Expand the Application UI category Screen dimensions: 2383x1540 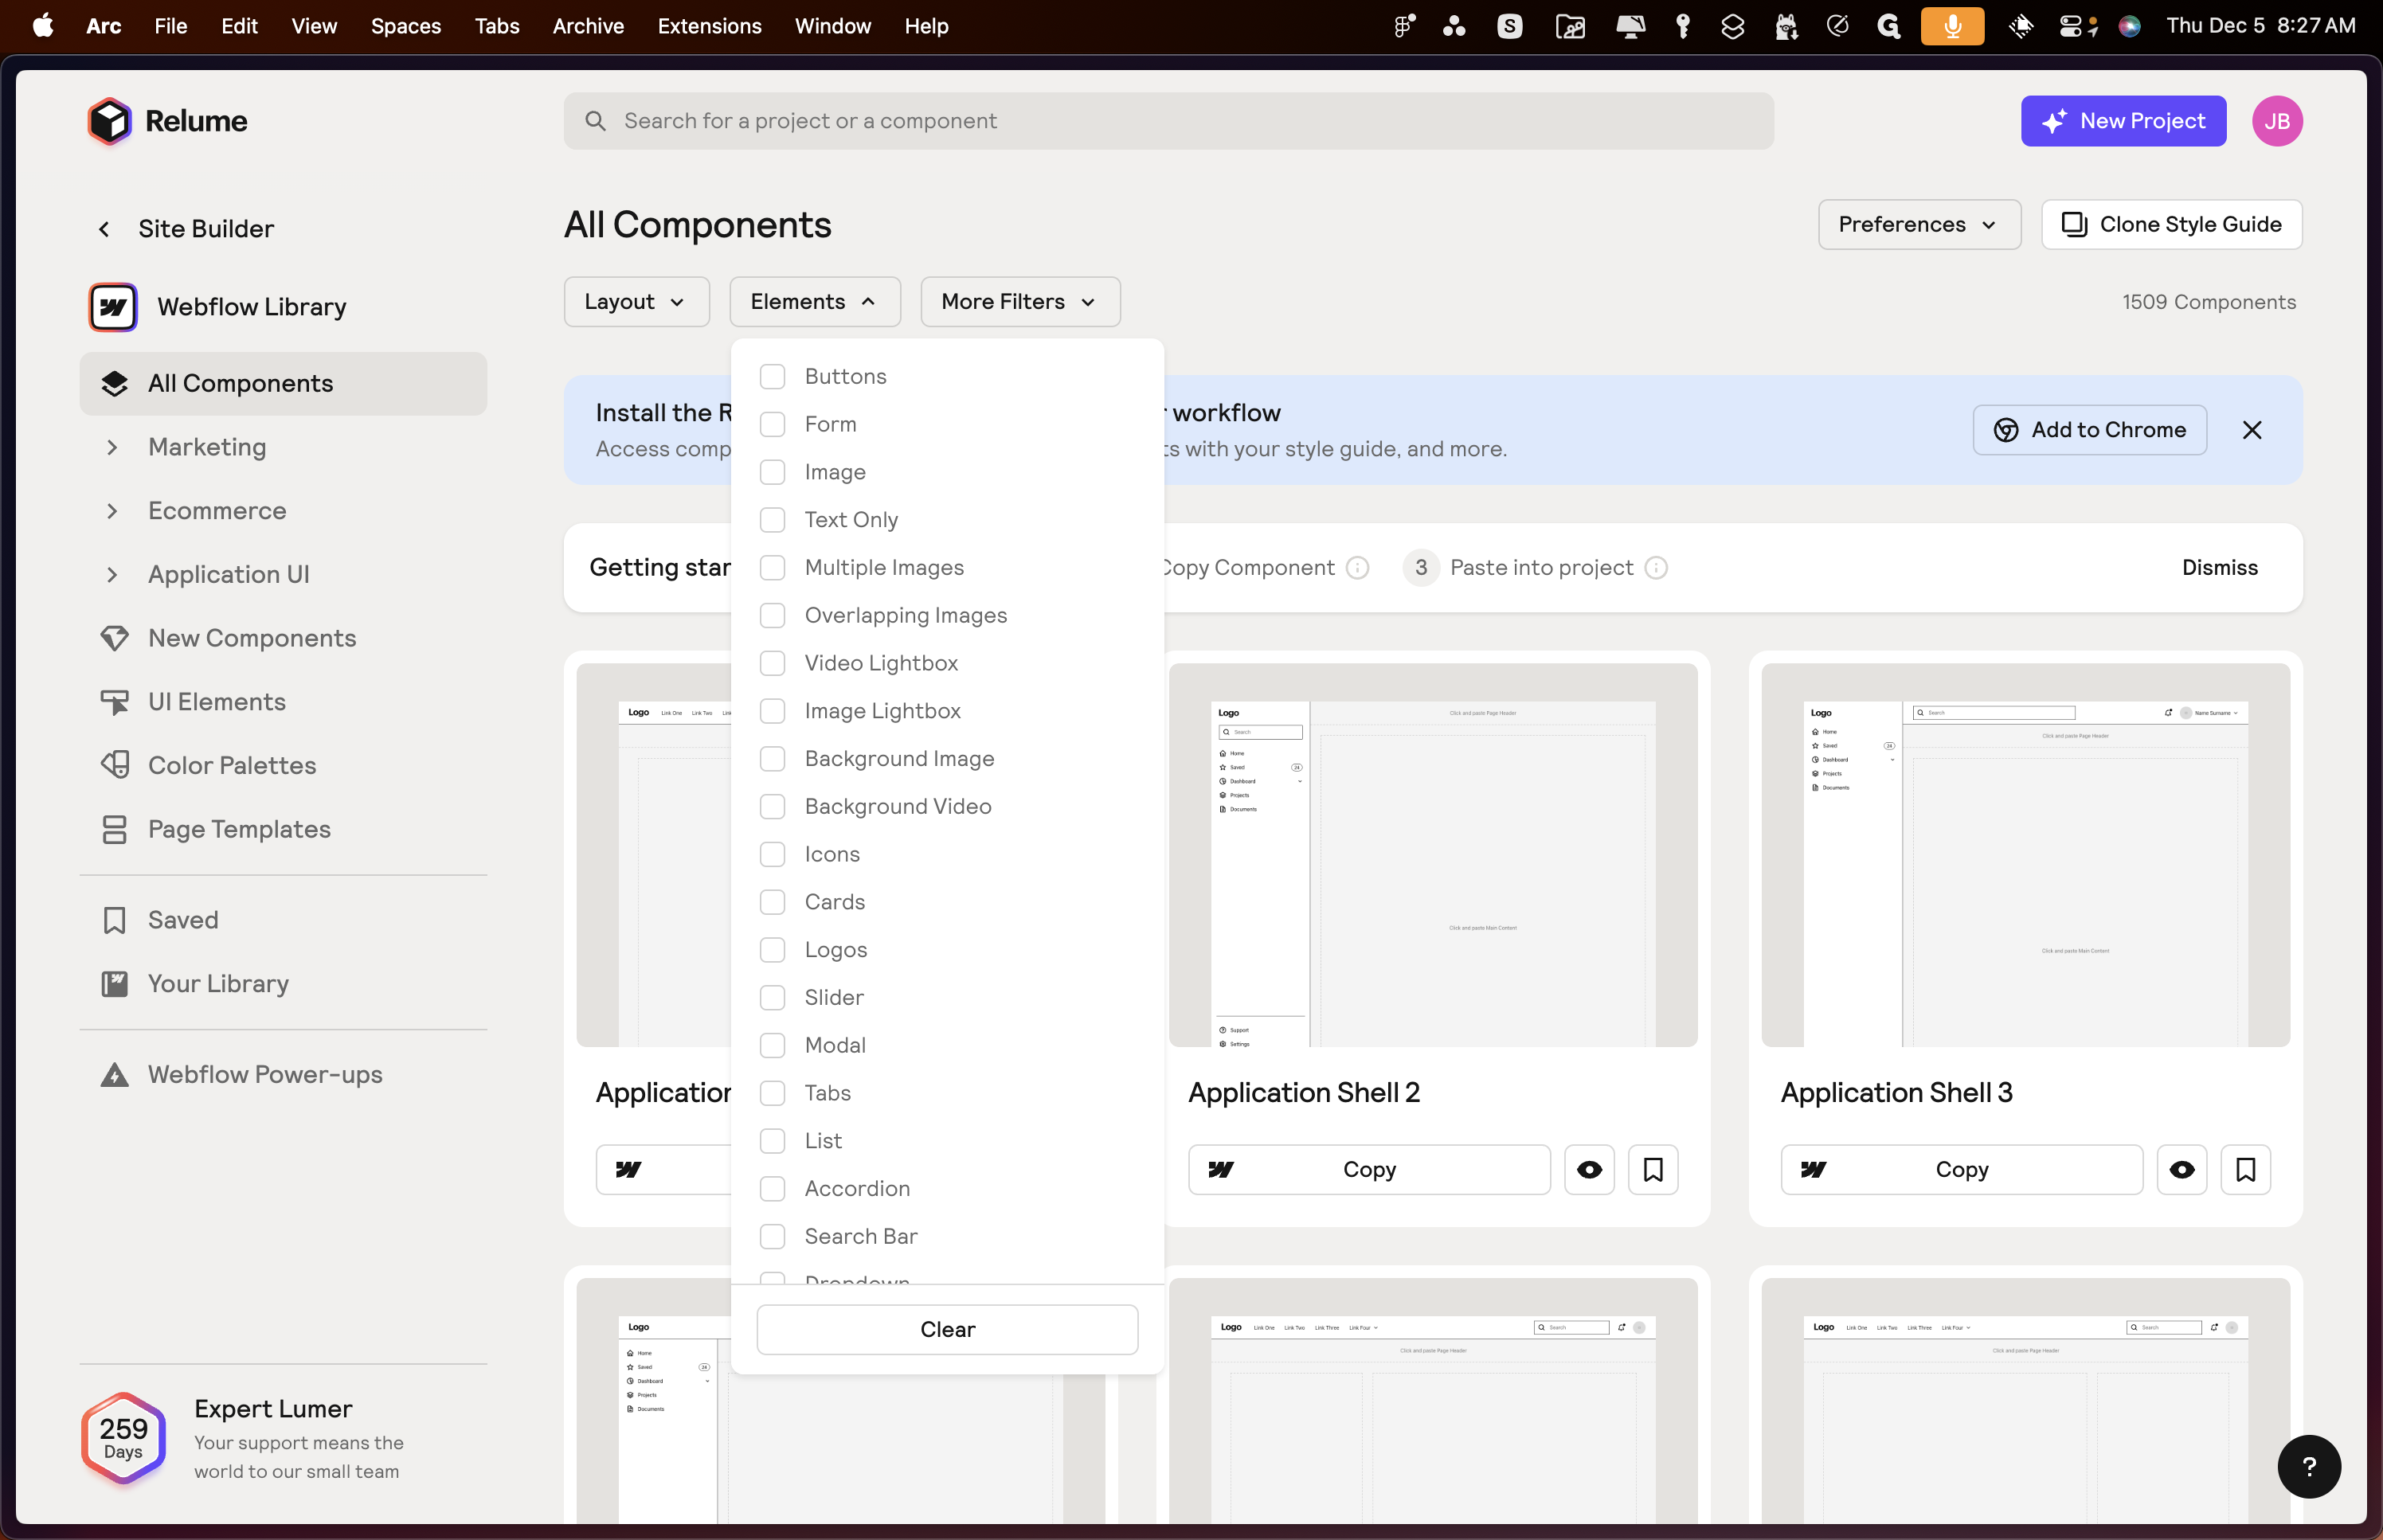(112, 575)
